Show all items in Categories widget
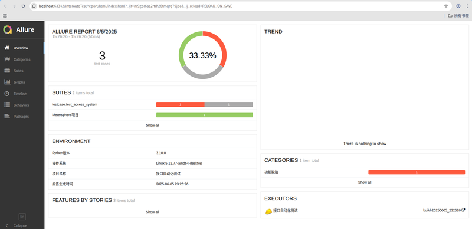Image resolution: width=472 pixels, height=229 pixels. tap(365, 182)
